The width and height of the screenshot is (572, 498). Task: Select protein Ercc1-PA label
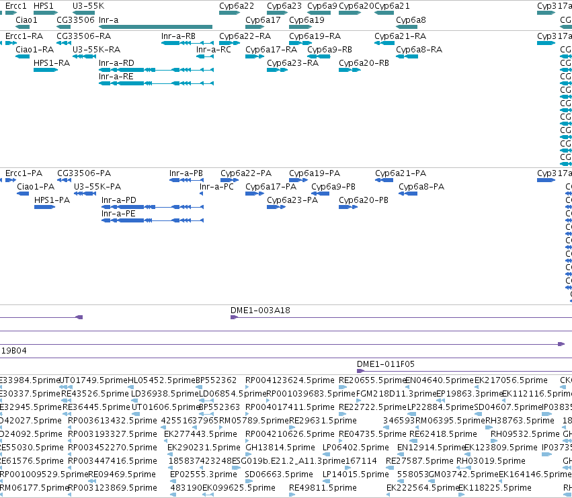pos(24,173)
